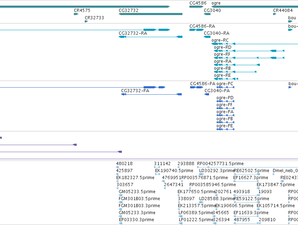Click EST 311142
This screenshot has width=298, height=225.
[162, 164]
